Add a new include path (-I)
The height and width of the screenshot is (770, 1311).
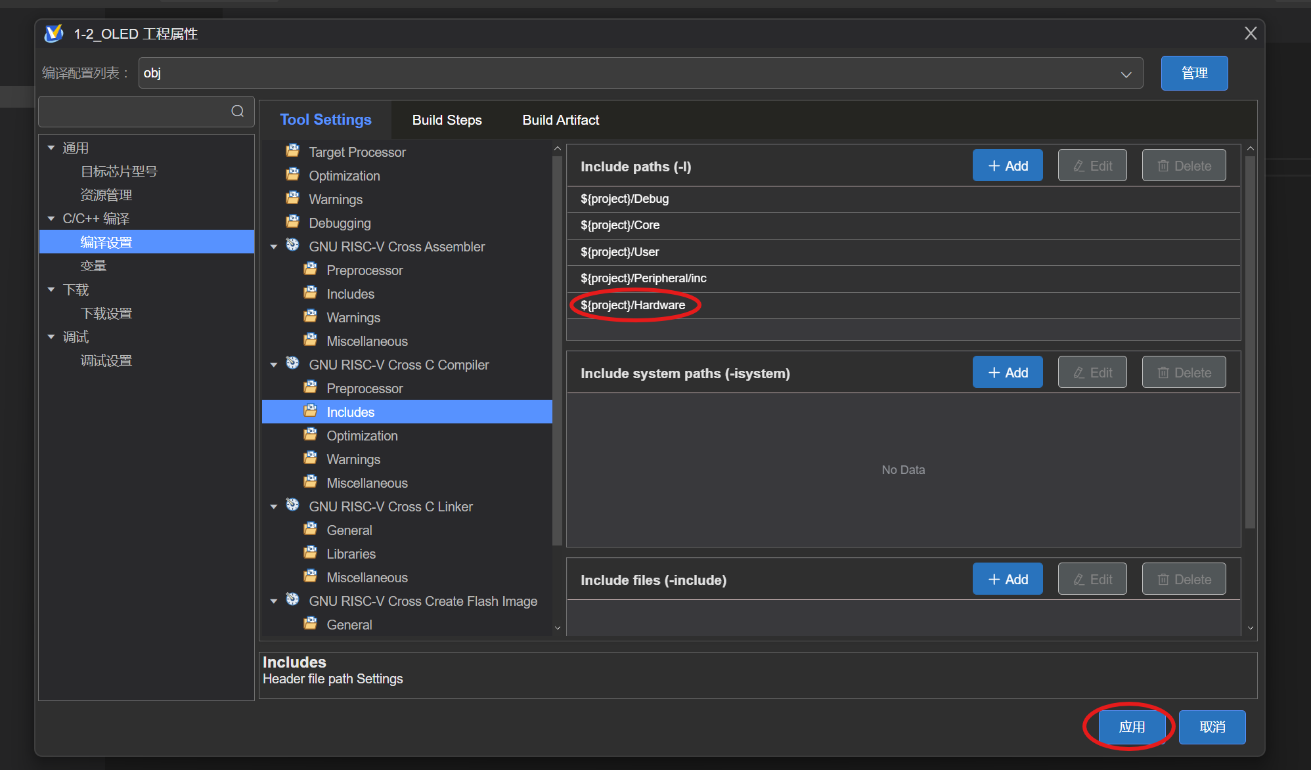click(1008, 166)
